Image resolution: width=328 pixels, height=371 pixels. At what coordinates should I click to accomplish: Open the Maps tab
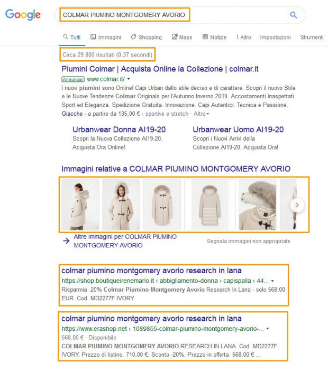click(182, 37)
